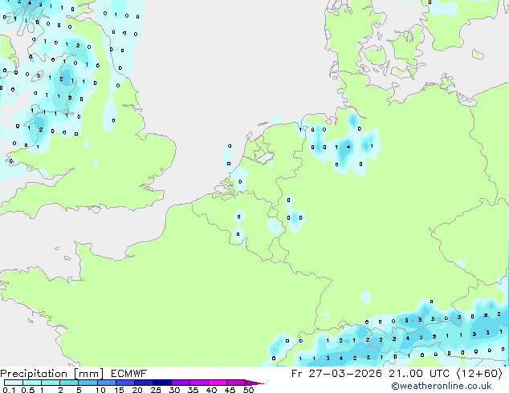Click the '35' legend scale label
Image resolution: width=509 pixels, height=393 pixels.
[193, 390]
